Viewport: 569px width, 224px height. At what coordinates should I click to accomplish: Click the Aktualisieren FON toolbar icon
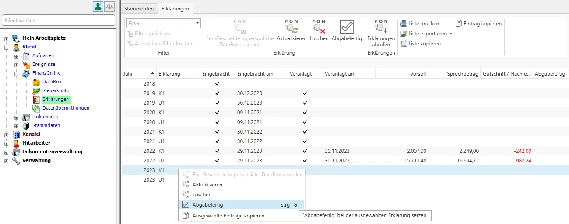pos(292,27)
